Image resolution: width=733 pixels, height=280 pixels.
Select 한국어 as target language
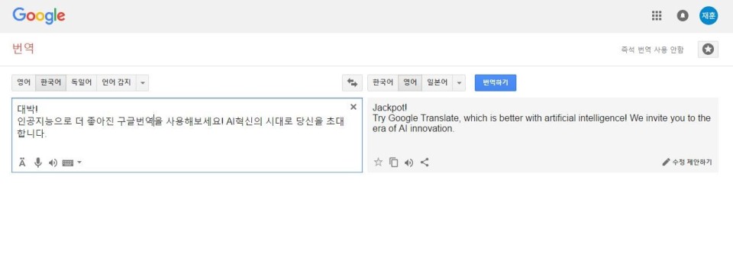(383, 82)
